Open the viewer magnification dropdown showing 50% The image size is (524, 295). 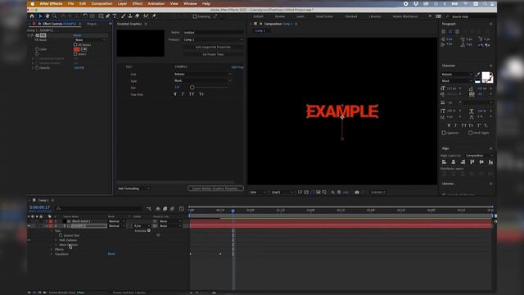tap(259, 193)
